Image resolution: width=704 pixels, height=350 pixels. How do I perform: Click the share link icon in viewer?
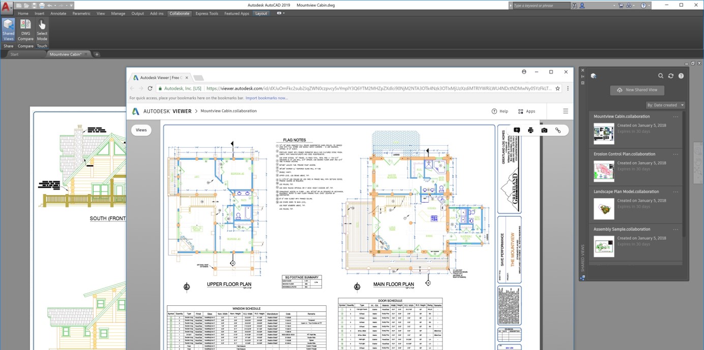coord(558,130)
